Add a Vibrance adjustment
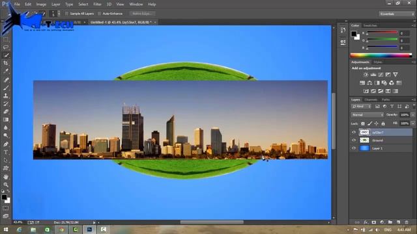The height and width of the screenshot is (234, 417). point(395,75)
